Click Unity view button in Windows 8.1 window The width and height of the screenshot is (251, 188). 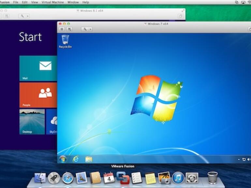[x=181, y=16]
